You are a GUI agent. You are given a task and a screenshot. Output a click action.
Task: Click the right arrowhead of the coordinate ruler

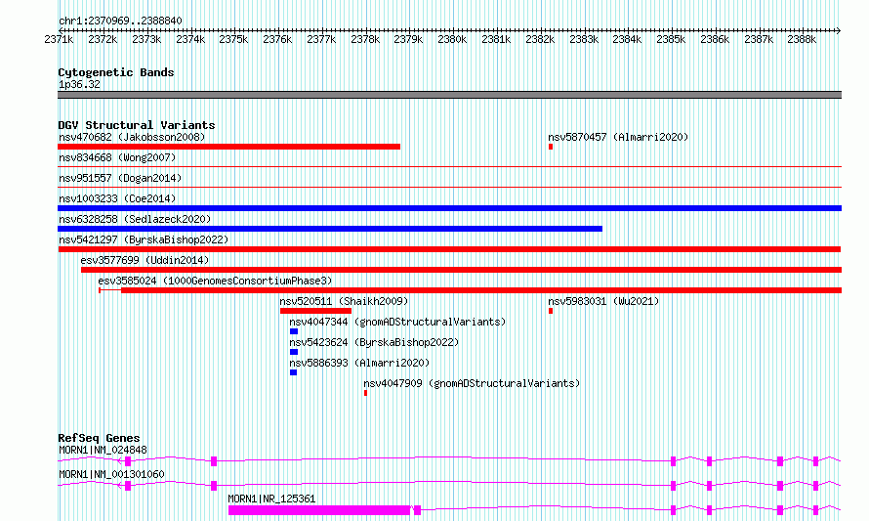pyautogui.click(x=839, y=30)
